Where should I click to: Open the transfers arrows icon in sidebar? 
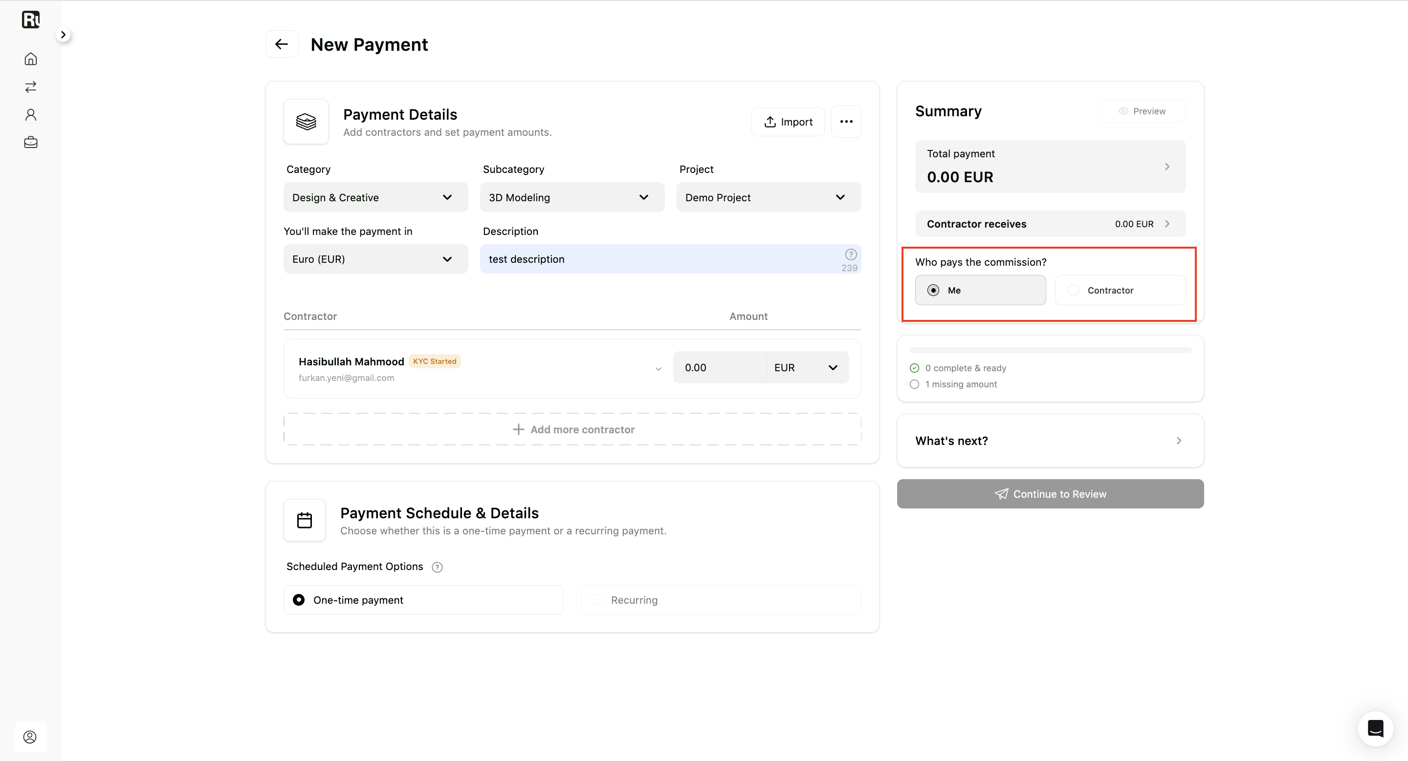coord(31,87)
